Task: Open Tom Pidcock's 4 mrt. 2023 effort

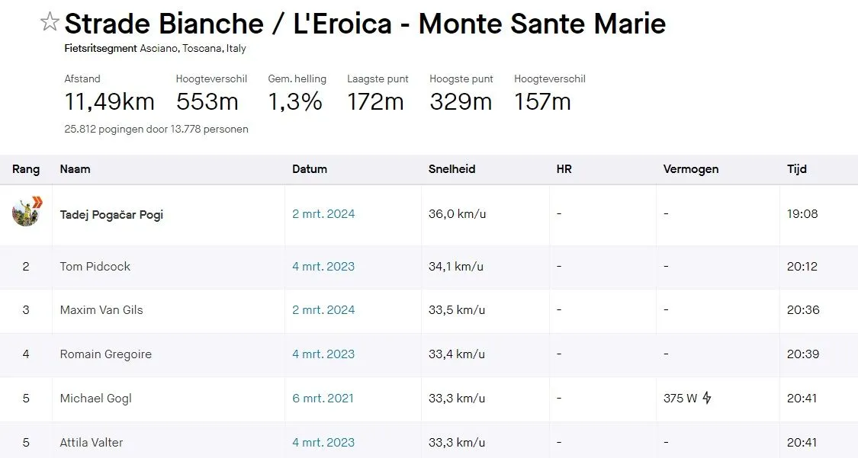Action: coord(323,266)
